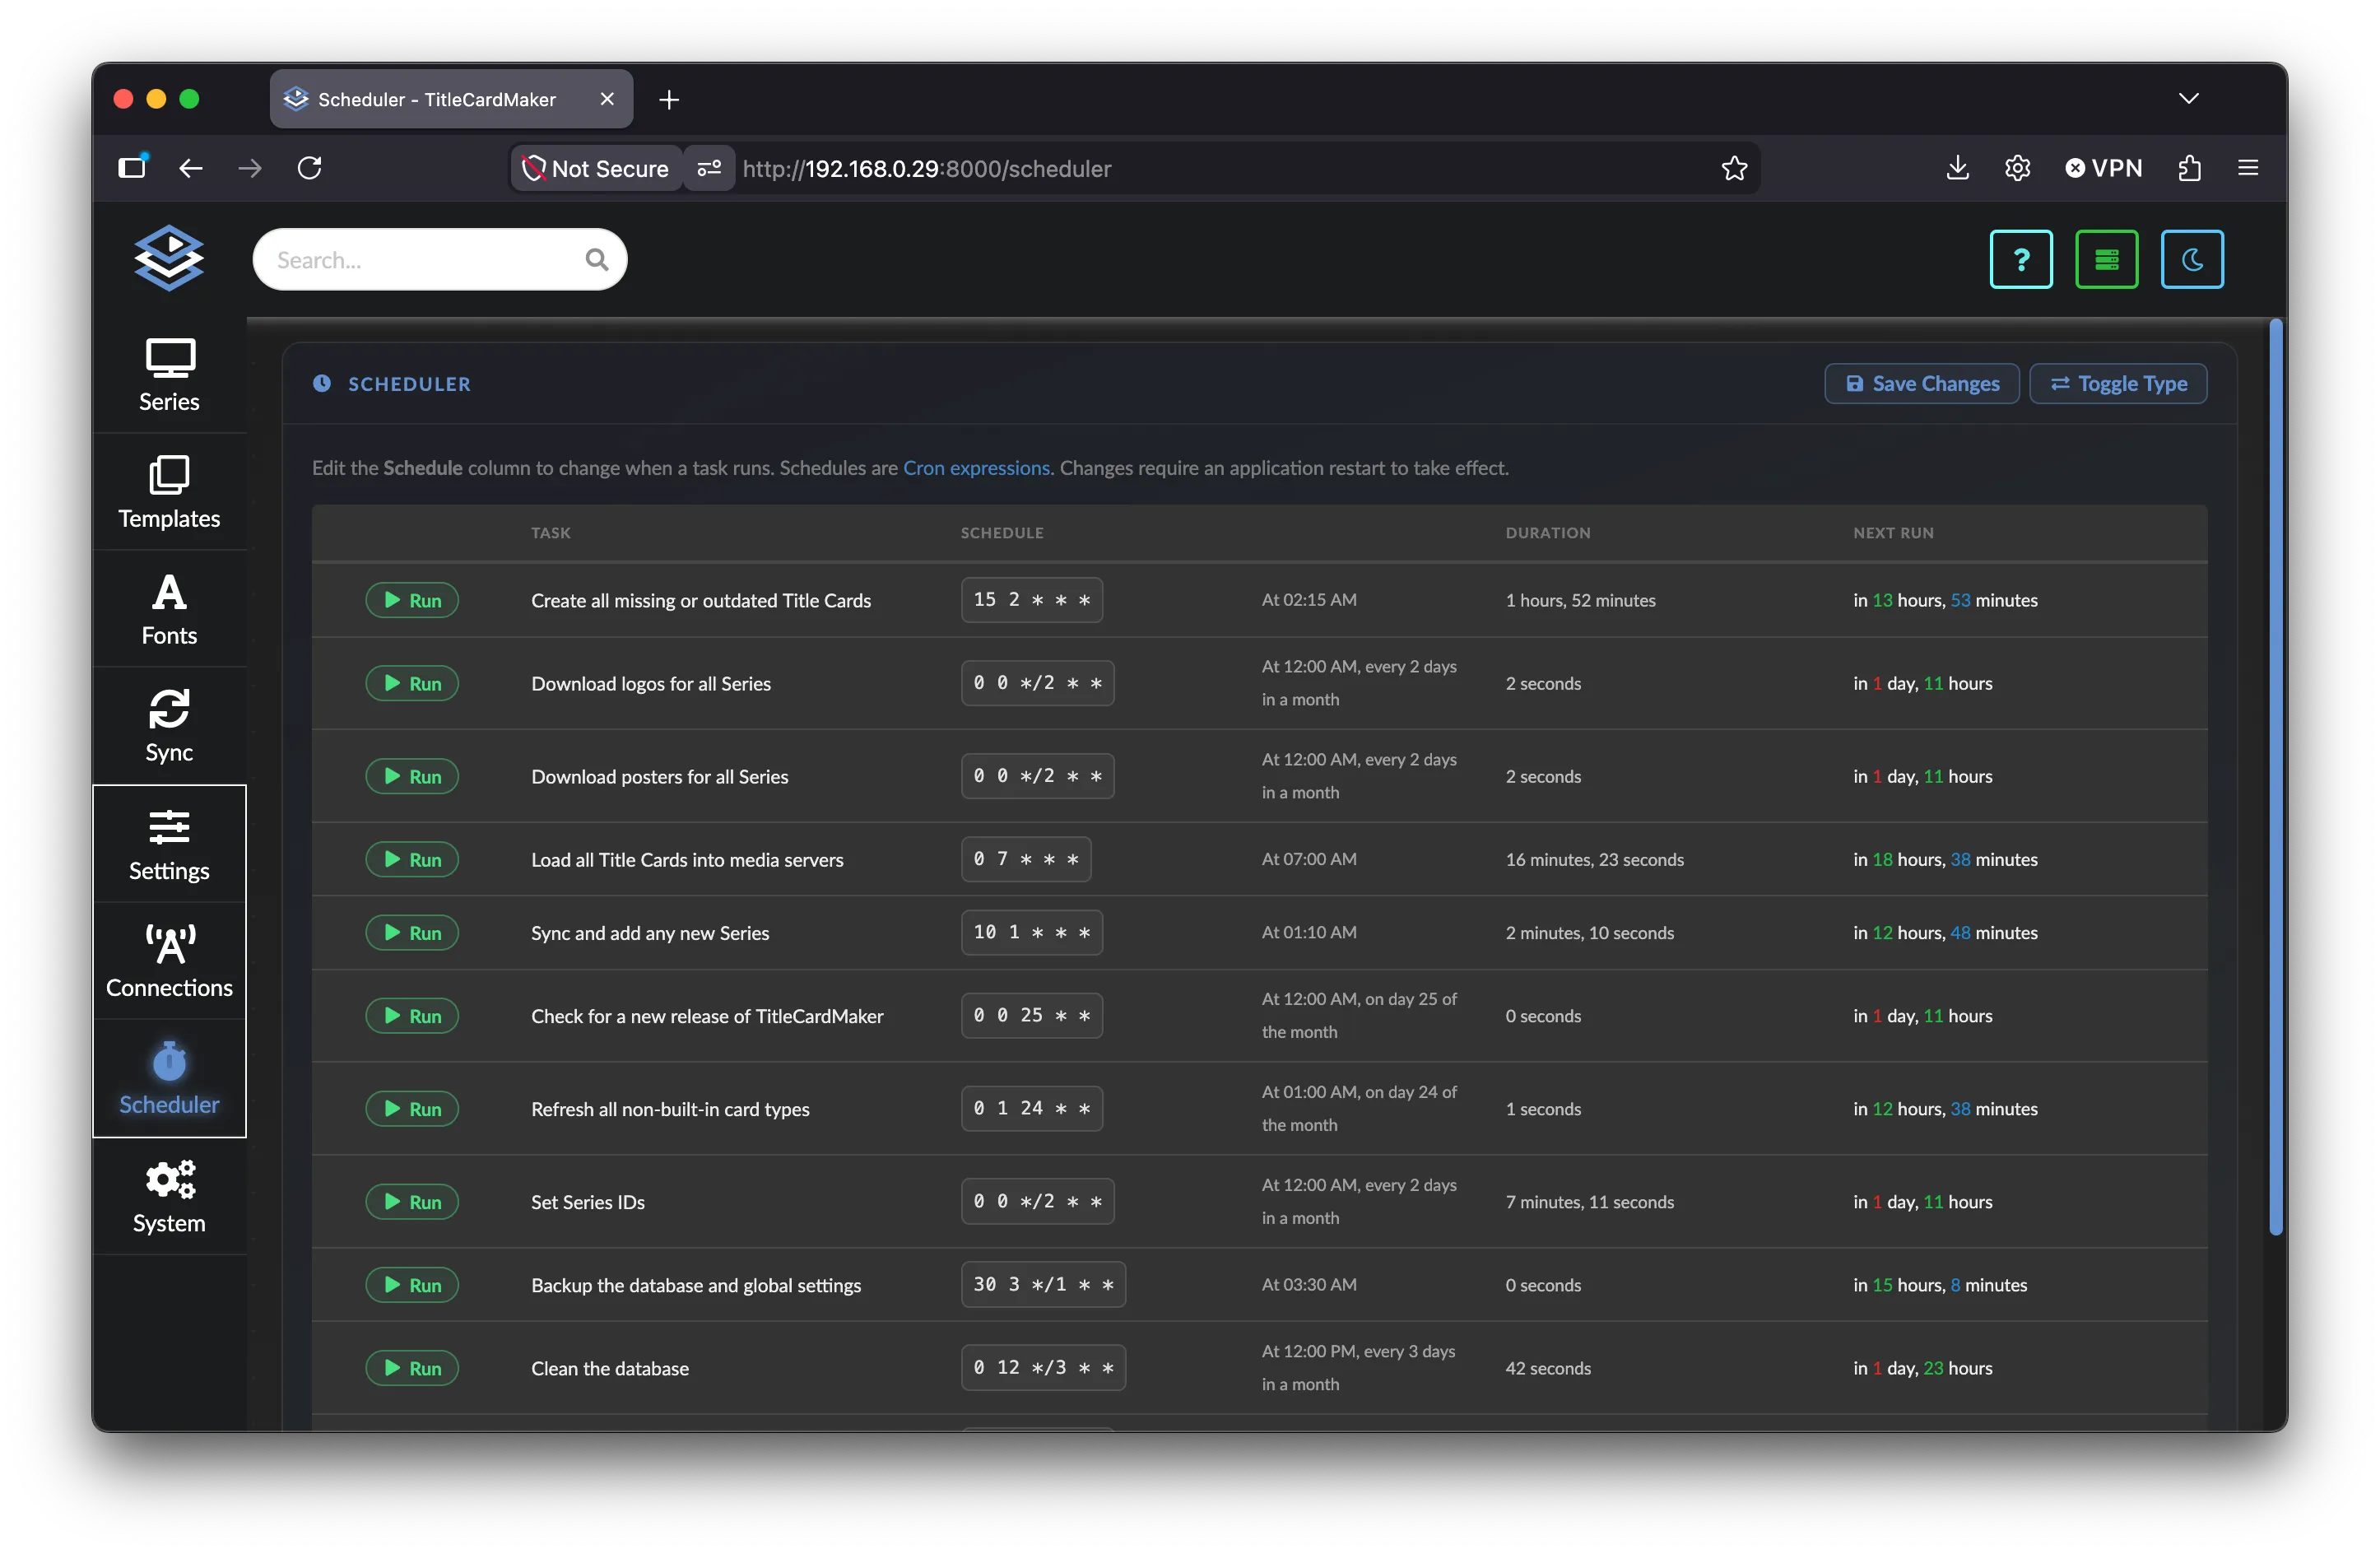Open the Connections page

[169, 962]
